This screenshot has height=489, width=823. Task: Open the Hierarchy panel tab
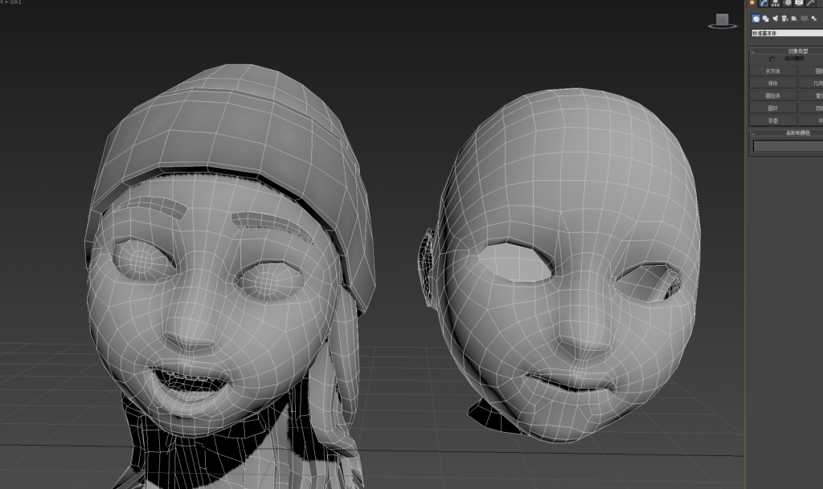[776, 3]
